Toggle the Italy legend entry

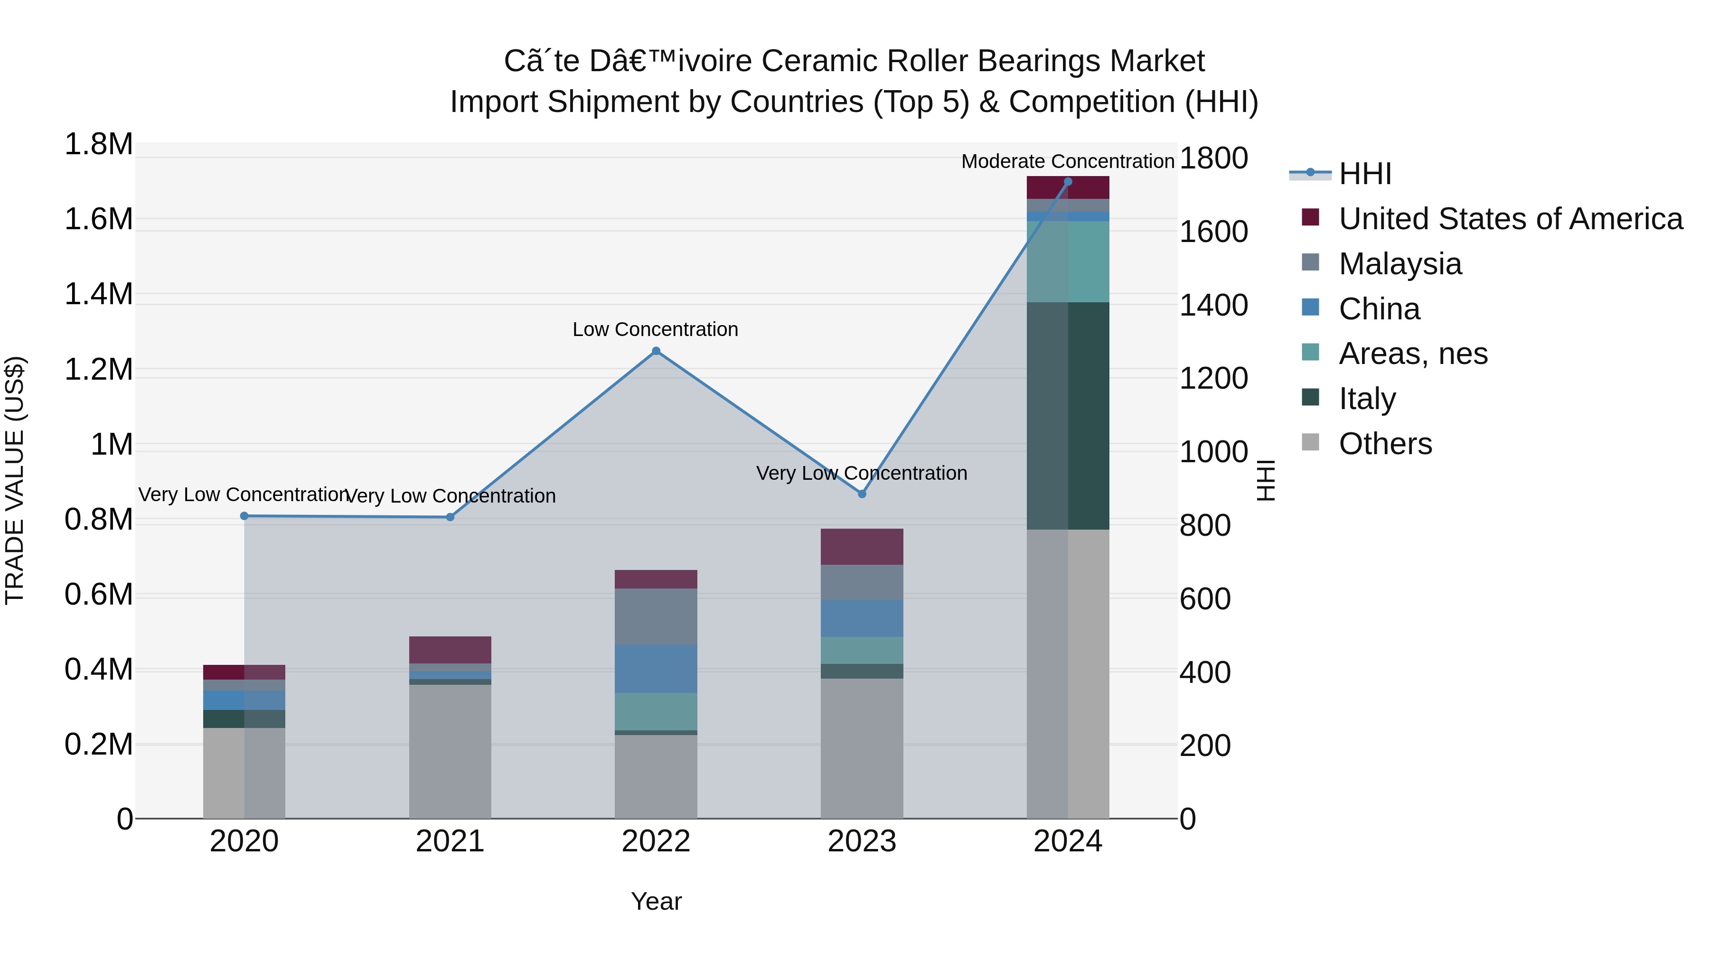[1349, 399]
